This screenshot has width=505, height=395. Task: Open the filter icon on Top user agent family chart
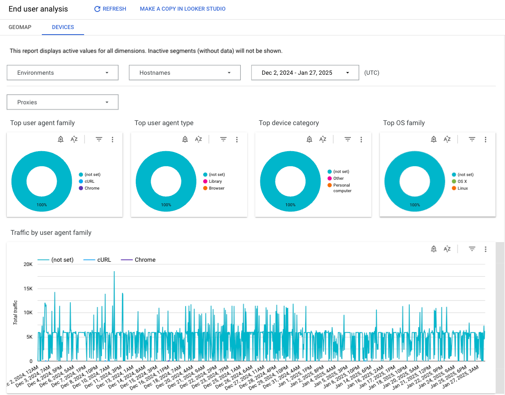(99, 139)
